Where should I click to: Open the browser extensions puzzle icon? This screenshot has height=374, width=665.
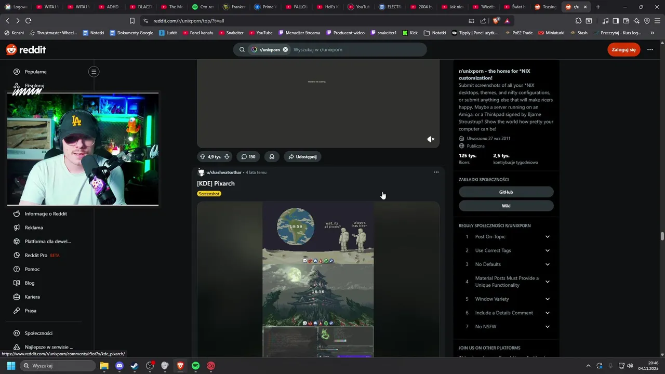pyautogui.click(x=578, y=21)
